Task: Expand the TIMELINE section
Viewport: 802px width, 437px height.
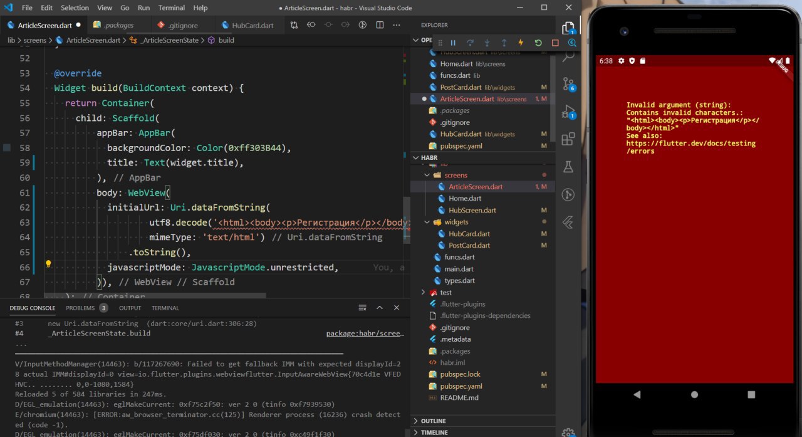Action: coord(482,432)
